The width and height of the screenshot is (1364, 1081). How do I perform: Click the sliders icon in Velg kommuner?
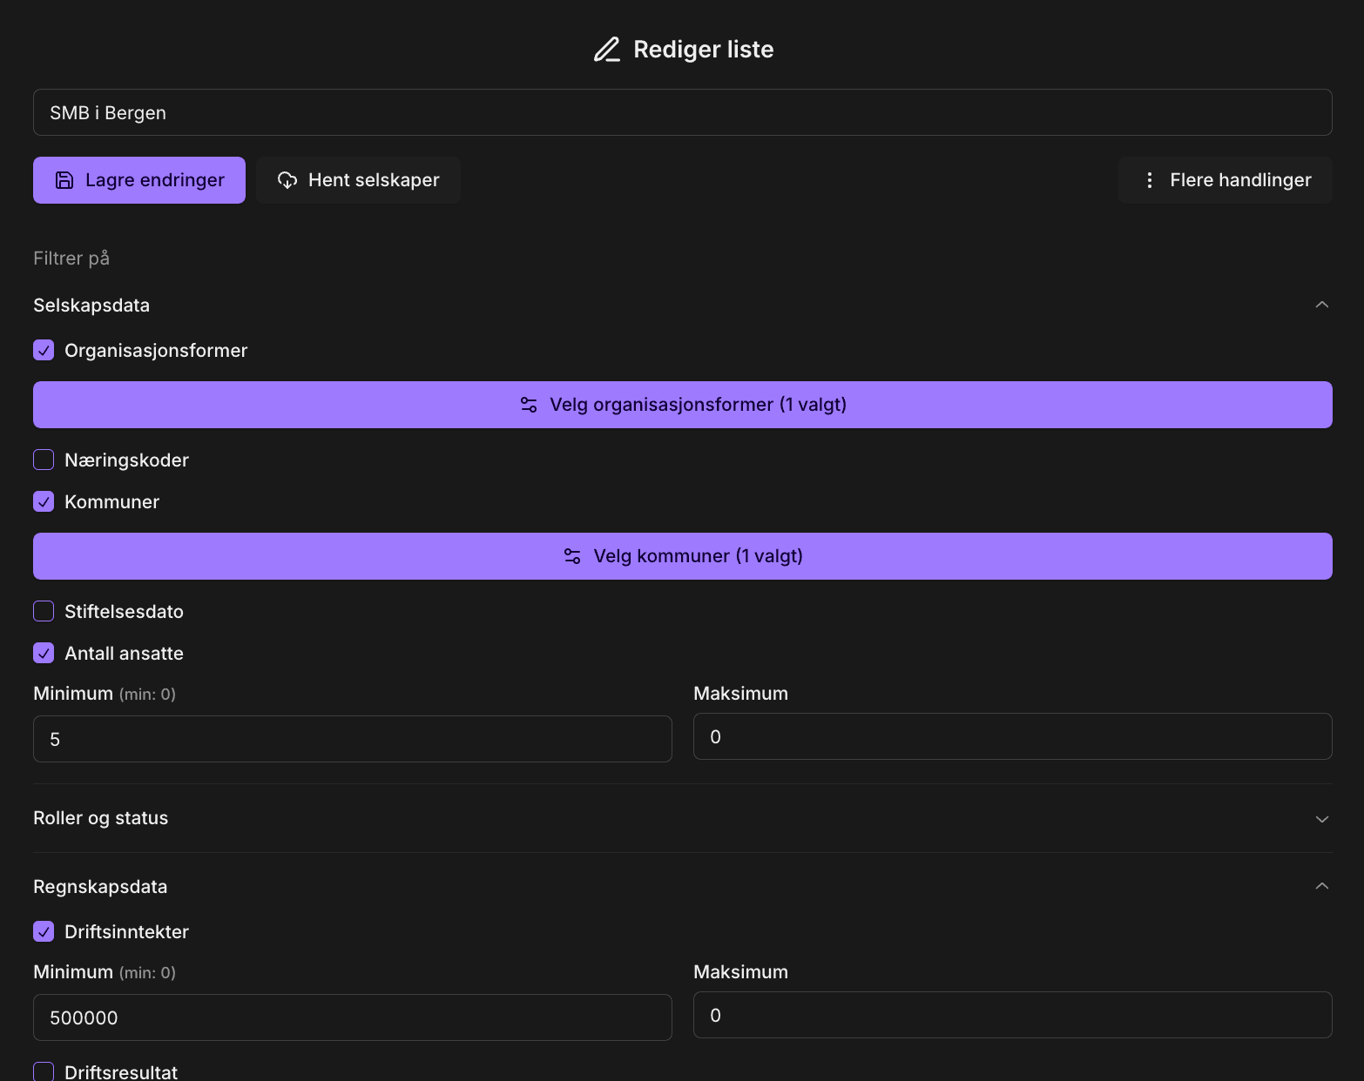click(x=572, y=556)
